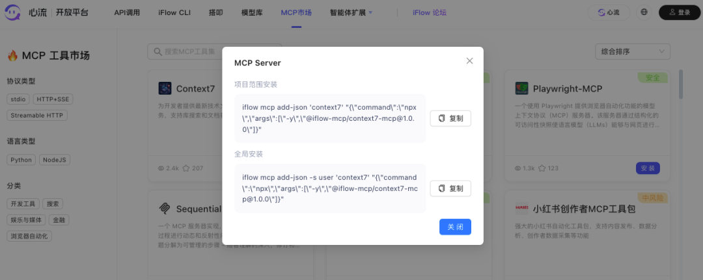Close the MCP Server dialog with X

(469, 61)
